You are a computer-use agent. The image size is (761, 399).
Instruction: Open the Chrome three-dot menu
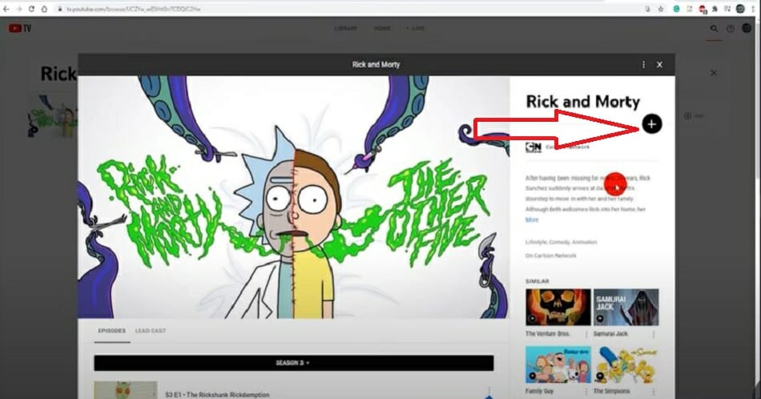click(754, 9)
